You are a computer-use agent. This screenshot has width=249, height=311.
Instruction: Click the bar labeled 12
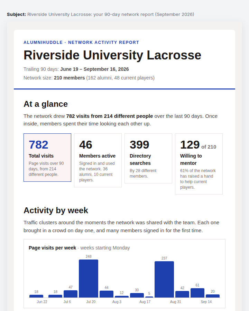122,296
